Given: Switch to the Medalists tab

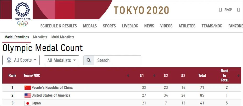Looking at the screenshot, I should 40,37.
